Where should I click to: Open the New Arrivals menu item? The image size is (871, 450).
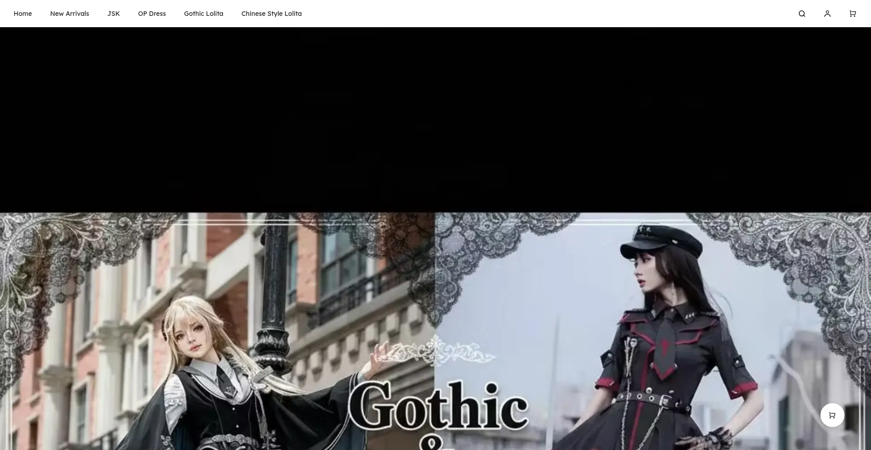(x=69, y=14)
